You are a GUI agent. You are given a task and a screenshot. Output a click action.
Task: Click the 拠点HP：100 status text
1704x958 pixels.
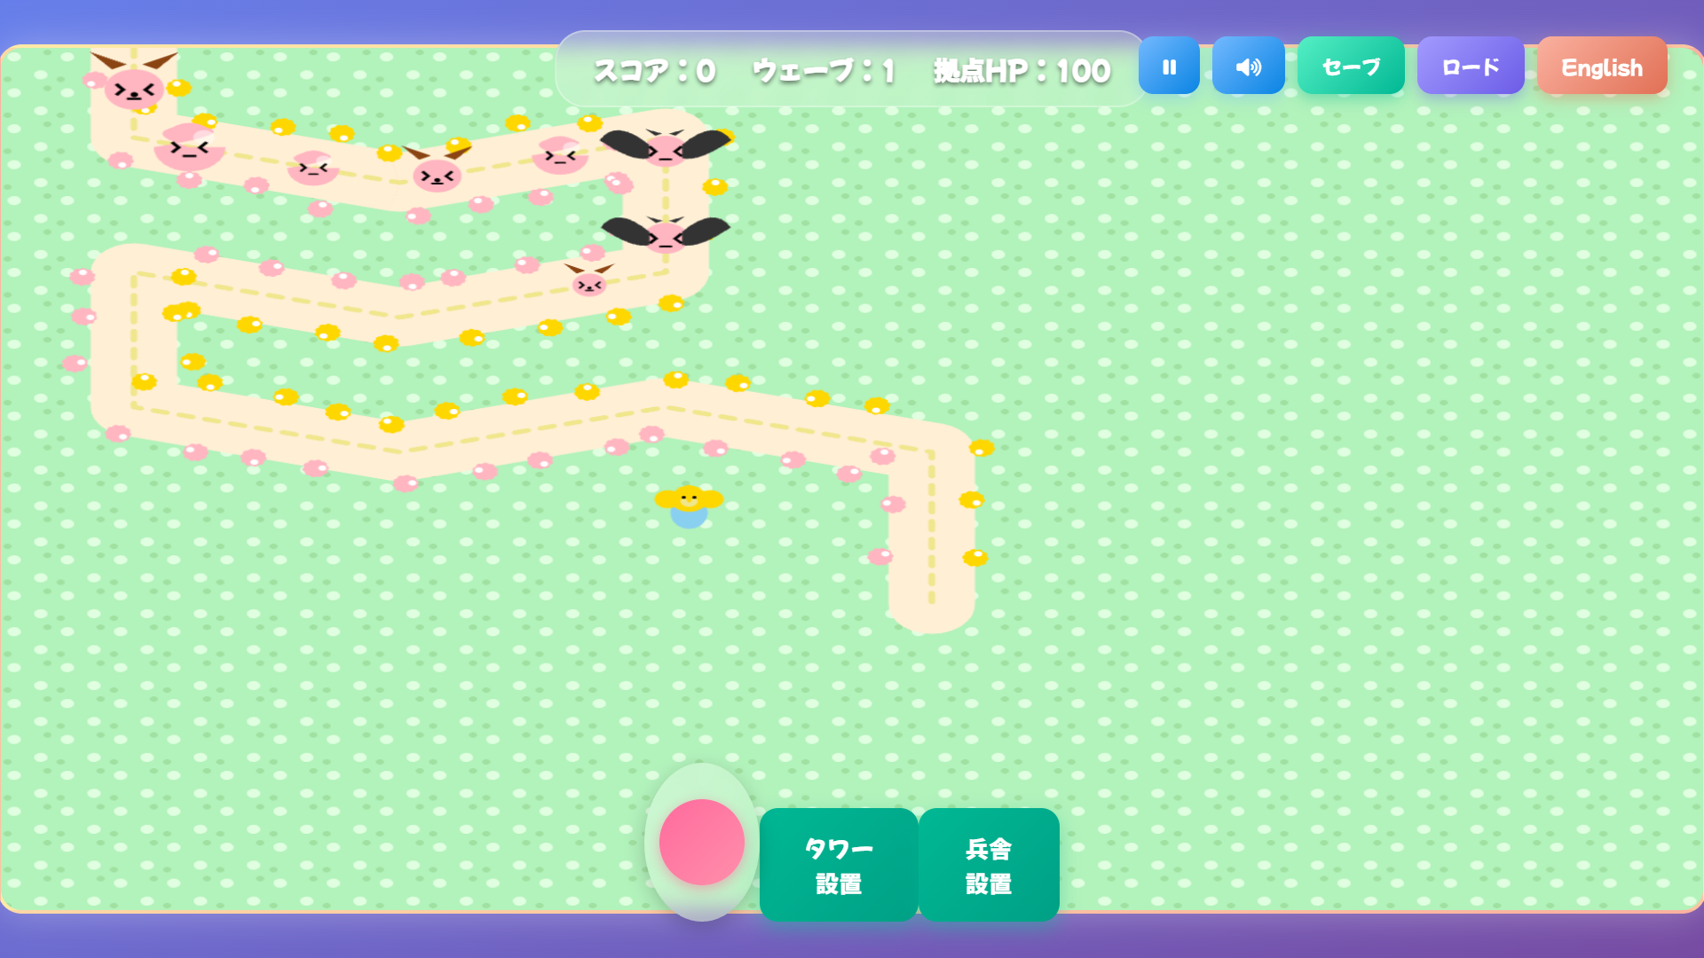tap(1019, 71)
